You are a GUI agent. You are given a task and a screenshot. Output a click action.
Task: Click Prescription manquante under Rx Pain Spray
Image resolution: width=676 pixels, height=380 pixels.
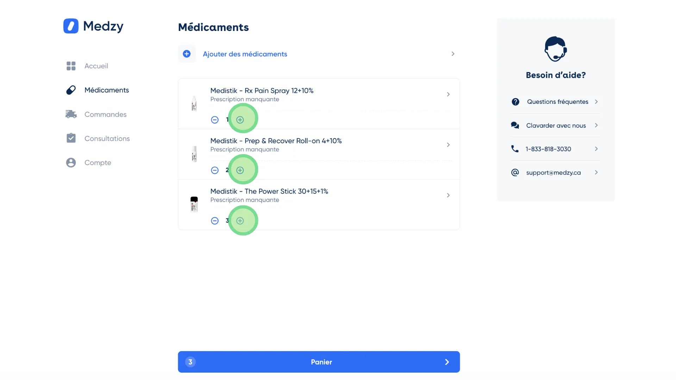[x=245, y=99]
